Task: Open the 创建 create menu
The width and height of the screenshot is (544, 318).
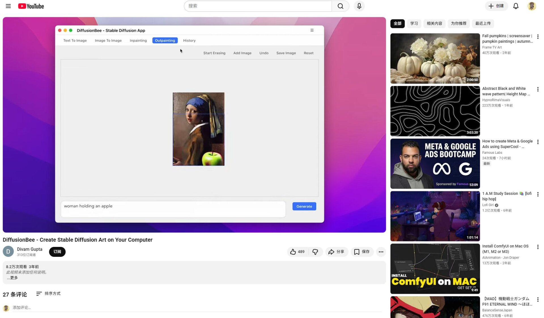Action: click(x=496, y=6)
